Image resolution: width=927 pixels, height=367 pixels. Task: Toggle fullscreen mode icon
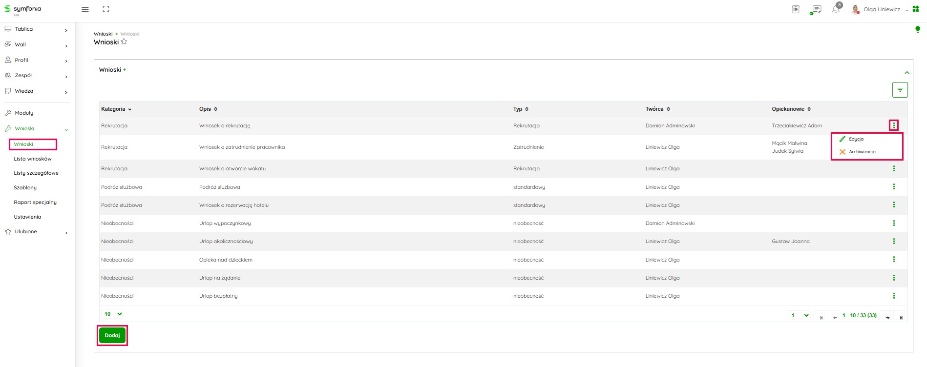(x=106, y=9)
